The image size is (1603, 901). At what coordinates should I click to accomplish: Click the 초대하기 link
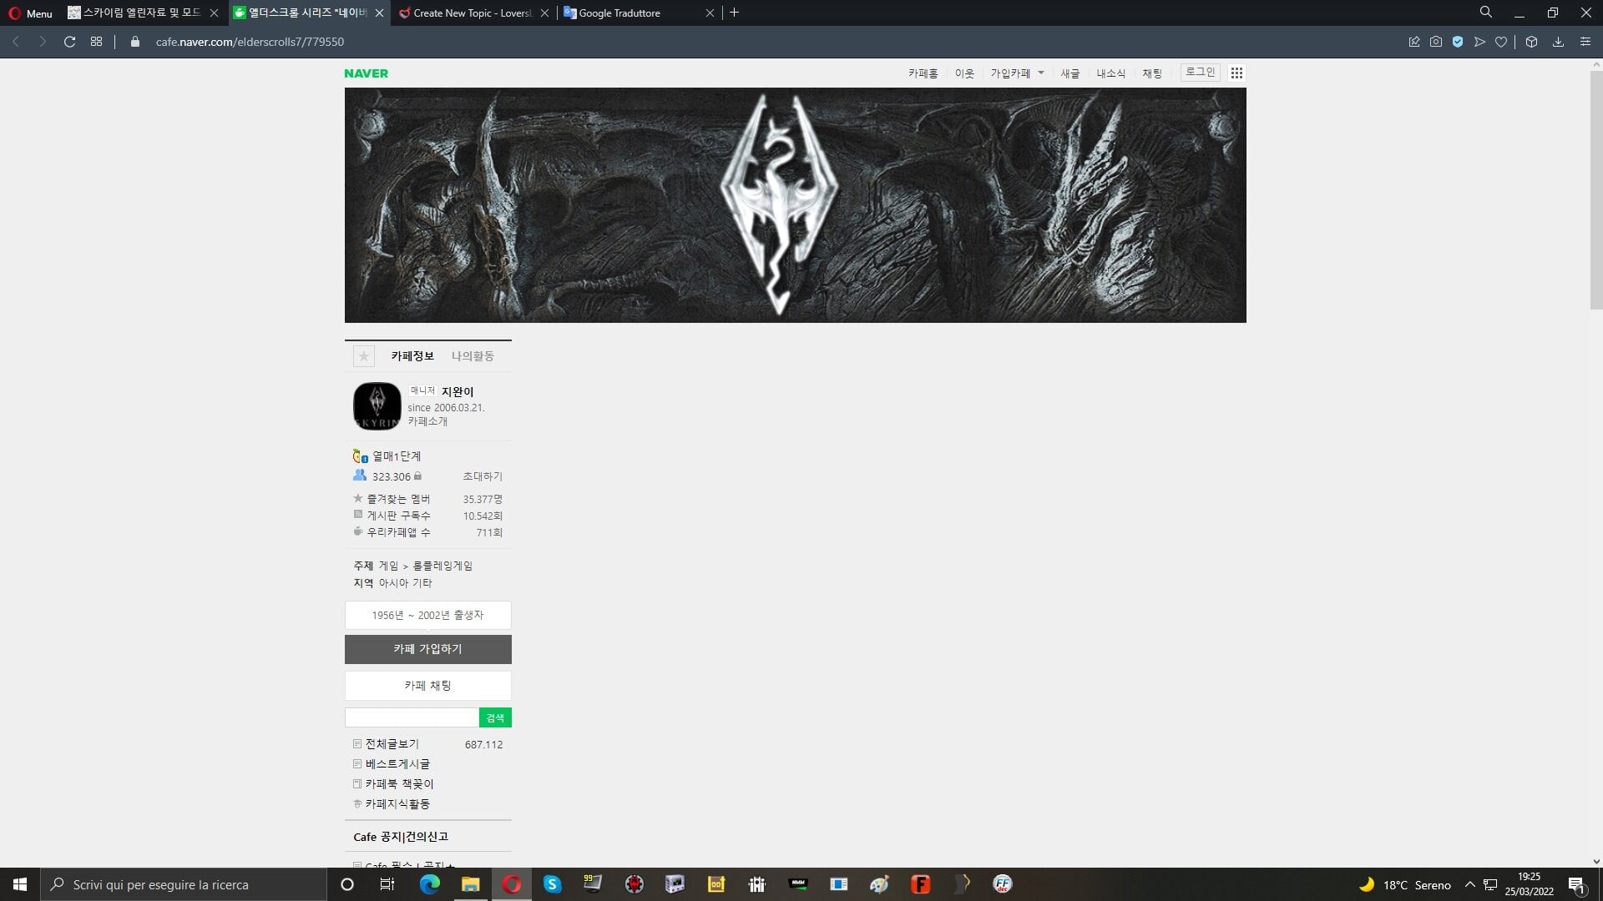pyautogui.click(x=483, y=476)
